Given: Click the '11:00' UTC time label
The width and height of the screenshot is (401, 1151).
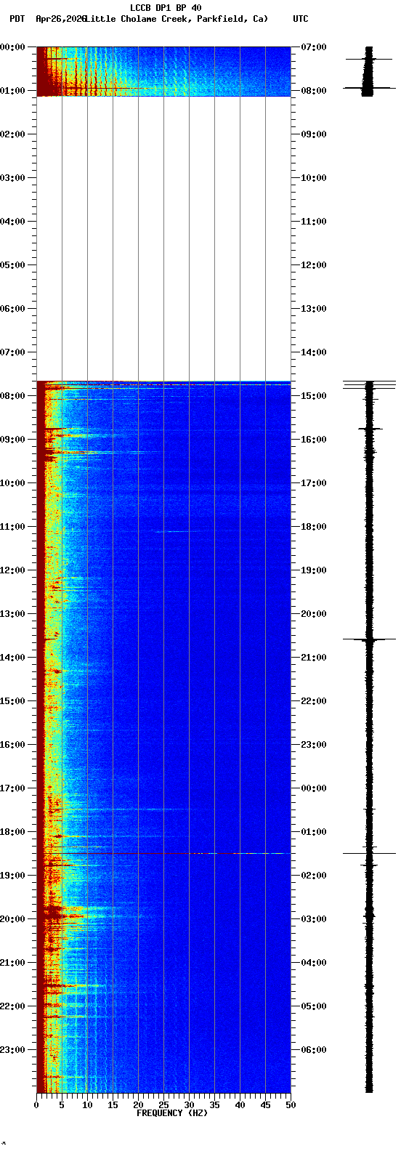Looking at the screenshot, I should tap(314, 222).
